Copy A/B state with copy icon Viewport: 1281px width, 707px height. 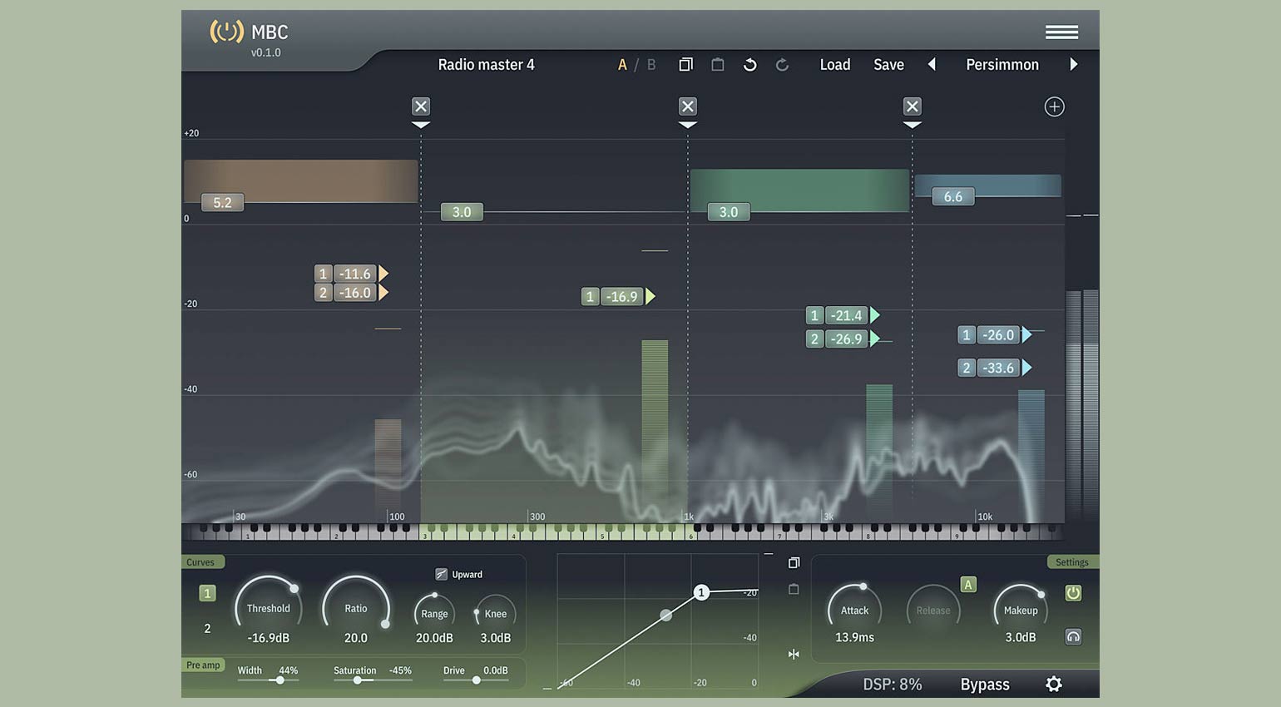pyautogui.click(x=685, y=65)
